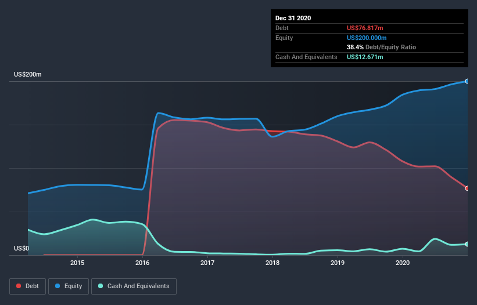Click the 2016 x-axis label

(142, 263)
